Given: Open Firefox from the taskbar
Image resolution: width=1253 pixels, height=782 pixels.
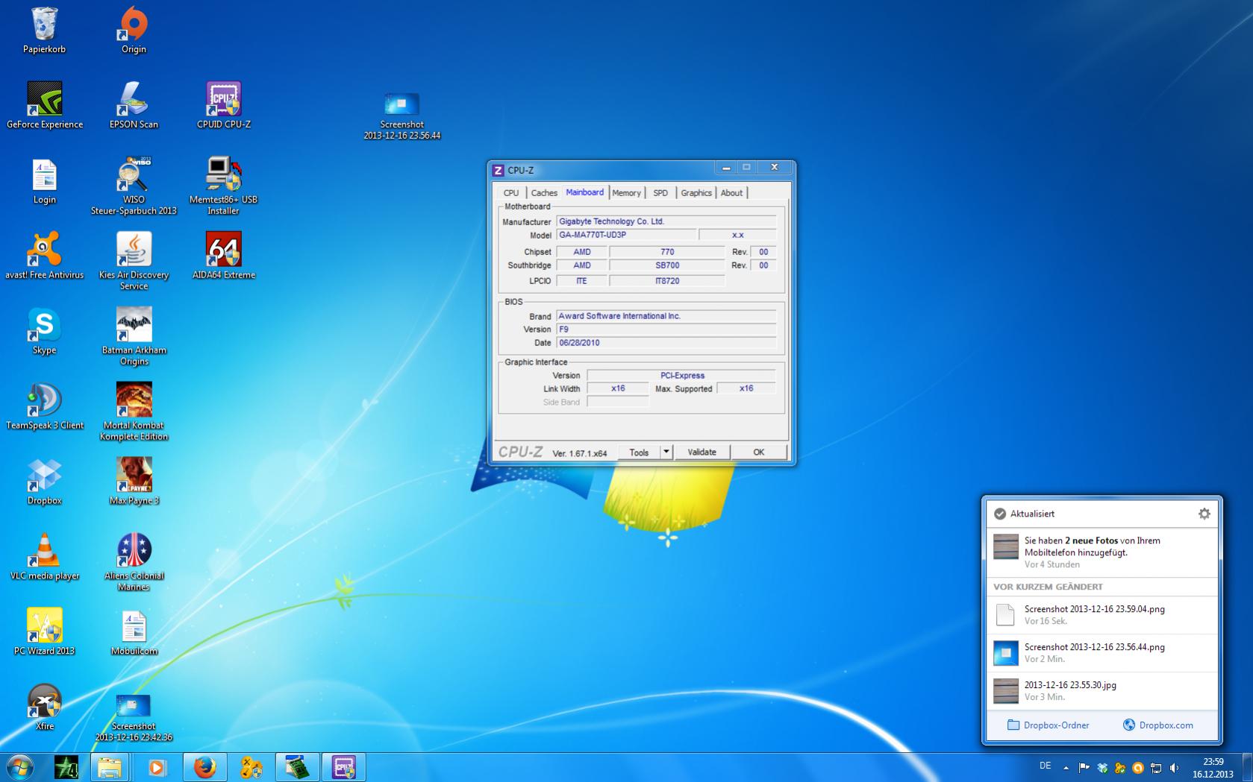Looking at the screenshot, I should tap(204, 767).
